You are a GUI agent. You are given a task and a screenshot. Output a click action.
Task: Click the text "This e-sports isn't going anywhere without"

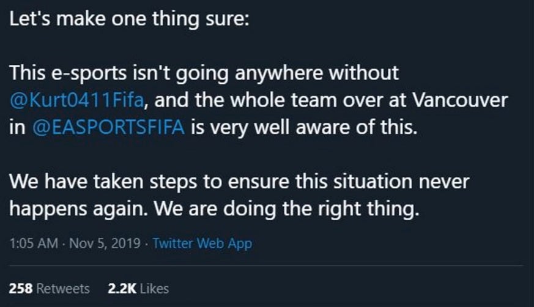(x=204, y=73)
